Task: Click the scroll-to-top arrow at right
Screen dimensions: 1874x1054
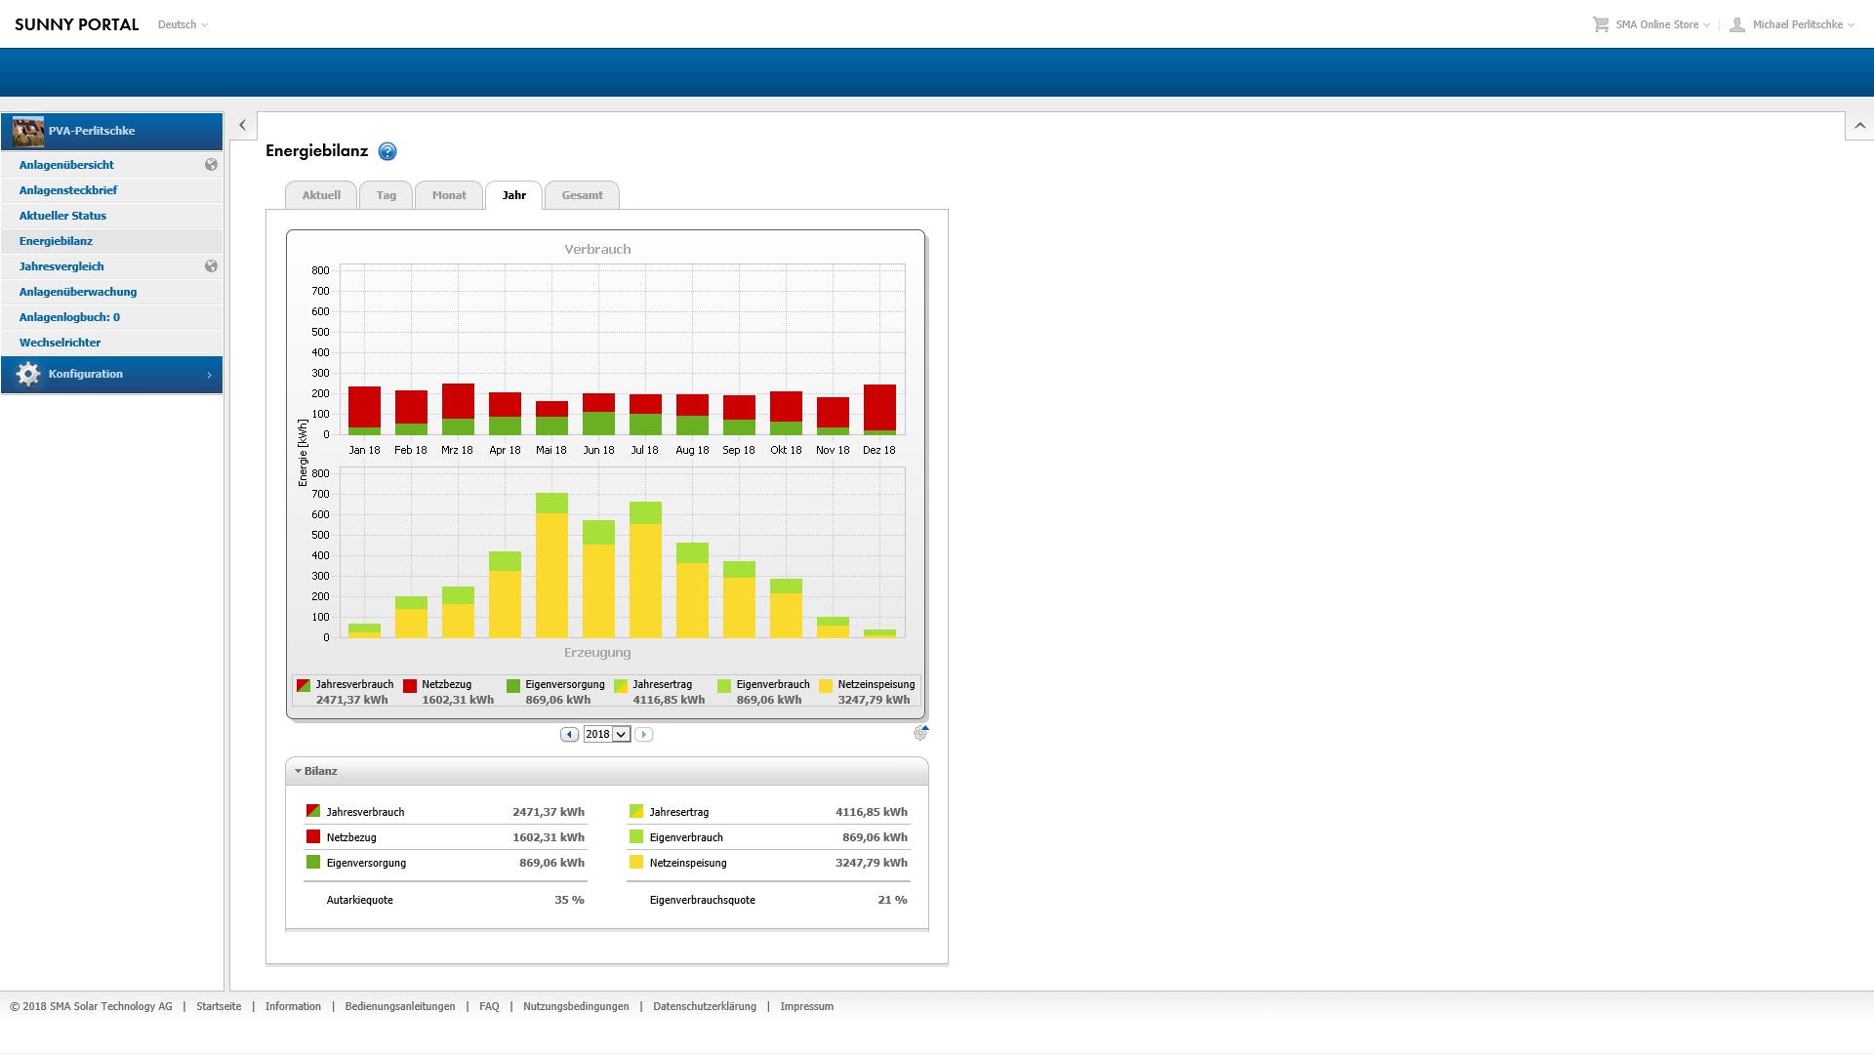Action: coord(1859,125)
